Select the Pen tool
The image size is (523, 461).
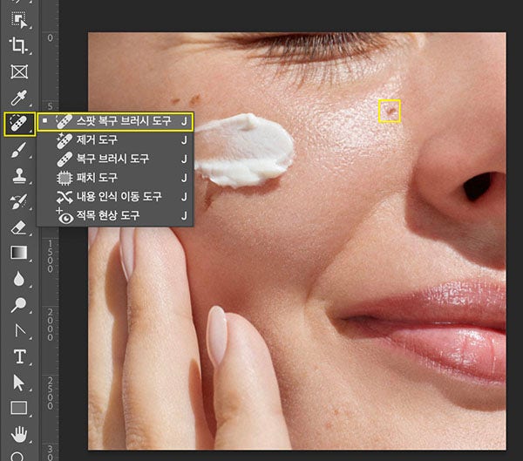(x=20, y=331)
